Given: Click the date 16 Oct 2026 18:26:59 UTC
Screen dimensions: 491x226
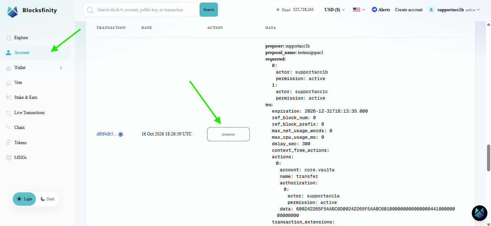Looking at the screenshot, I should pos(167,134).
